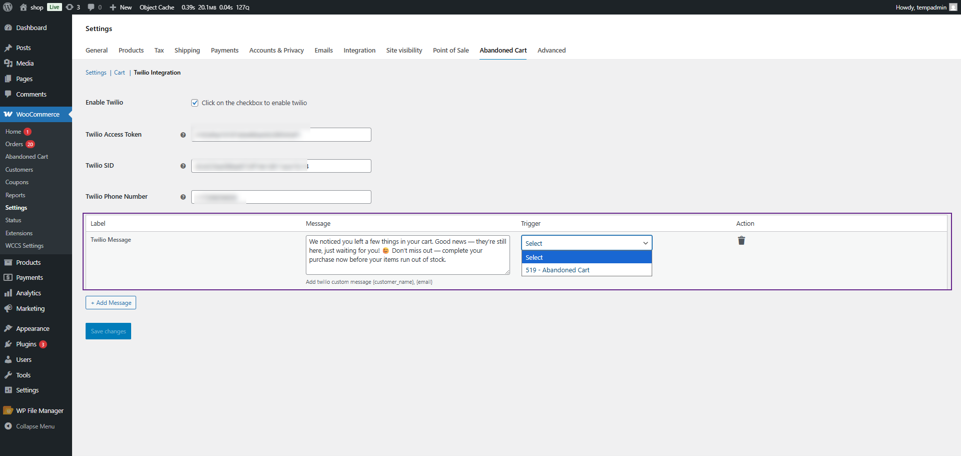
Task: Click the Analytics bar chart icon
Action: coord(8,293)
